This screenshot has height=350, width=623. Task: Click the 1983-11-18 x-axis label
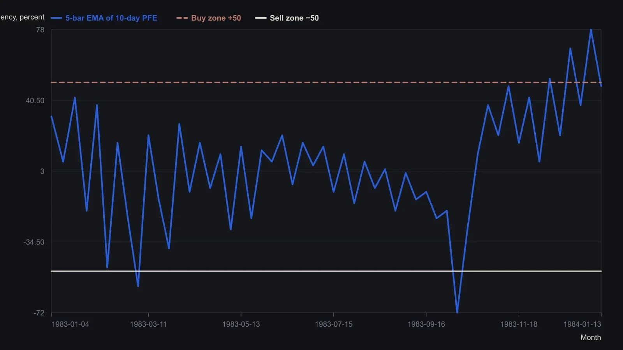[x=519, y=324]
